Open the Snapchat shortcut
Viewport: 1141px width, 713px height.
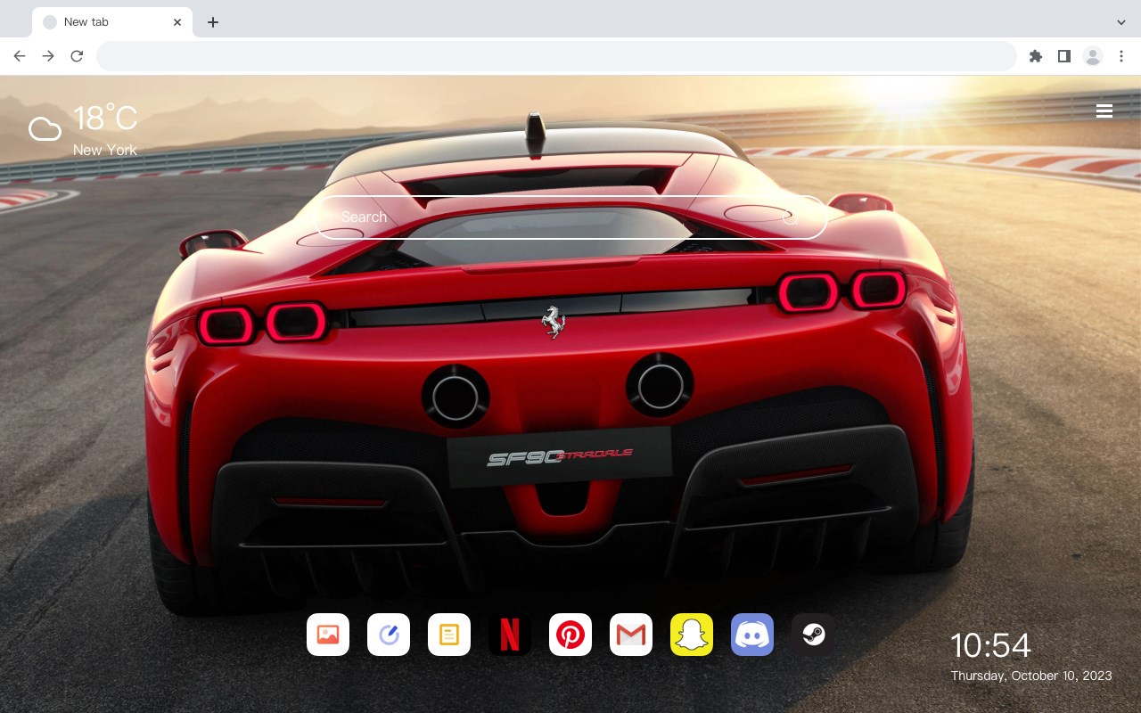pos(692,635)
